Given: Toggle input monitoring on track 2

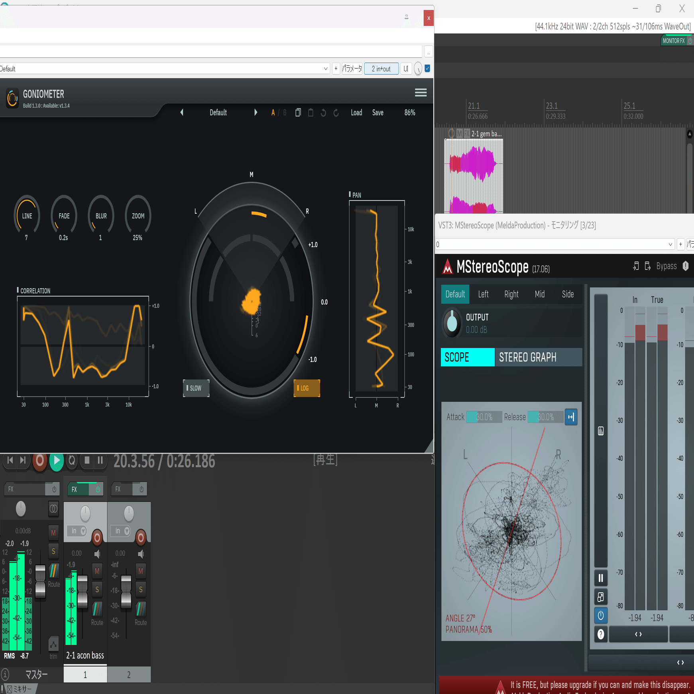Looking at the screenshot, I should (141, 554).
